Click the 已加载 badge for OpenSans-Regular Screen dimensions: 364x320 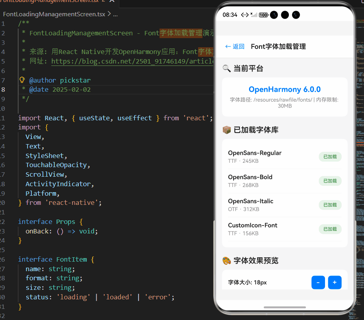coord(330,157)
